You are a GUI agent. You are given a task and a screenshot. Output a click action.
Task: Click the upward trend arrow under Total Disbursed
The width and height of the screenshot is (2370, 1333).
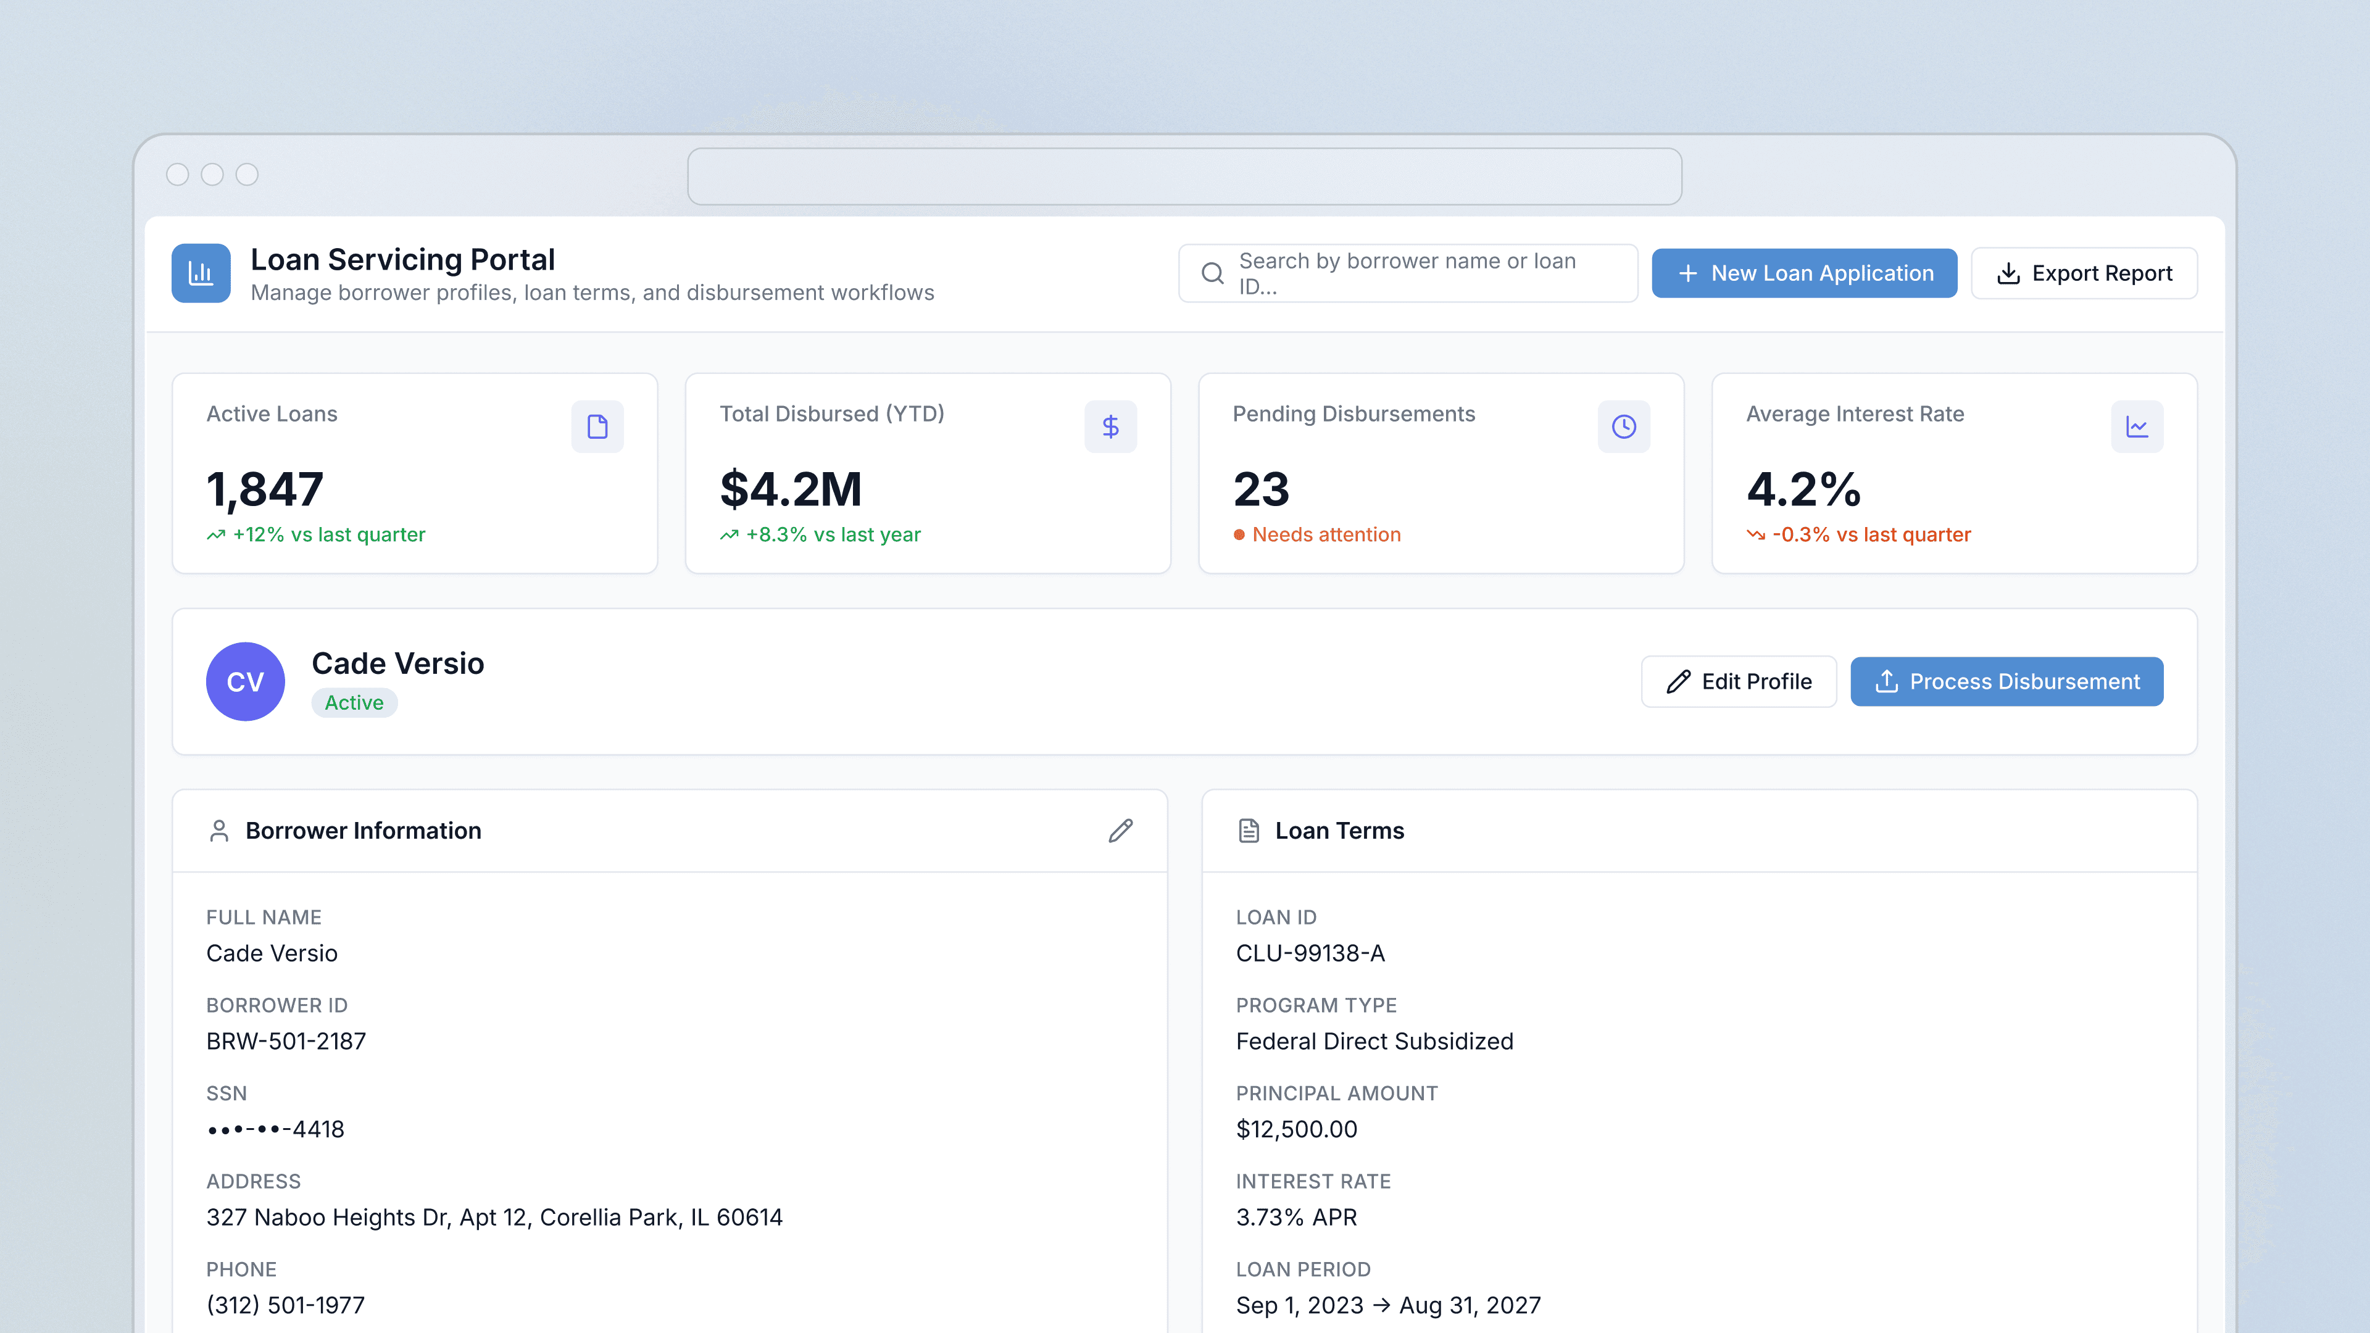(x=729, y=536)
